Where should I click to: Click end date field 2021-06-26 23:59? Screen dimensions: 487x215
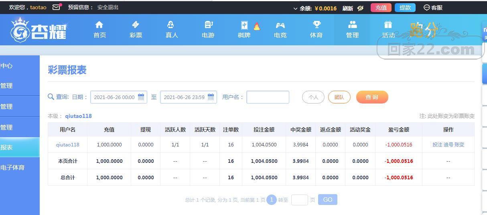(189, 97)
